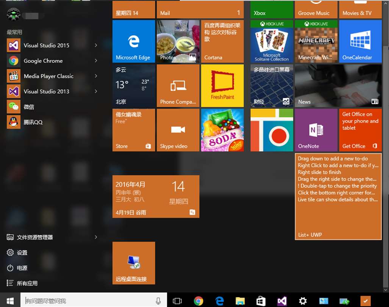Launch Google Chrome from most used list
Viewport: 389px width, 307px height.
coord(52,61)
